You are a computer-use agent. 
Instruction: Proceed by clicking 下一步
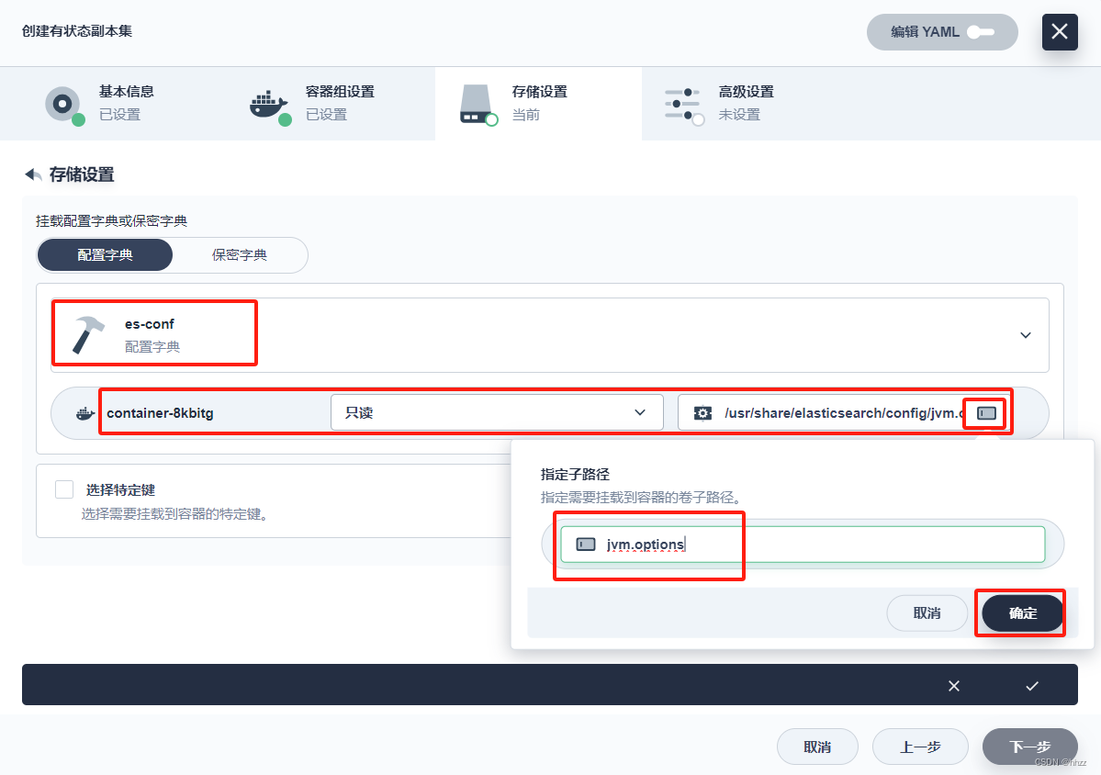1029,747
